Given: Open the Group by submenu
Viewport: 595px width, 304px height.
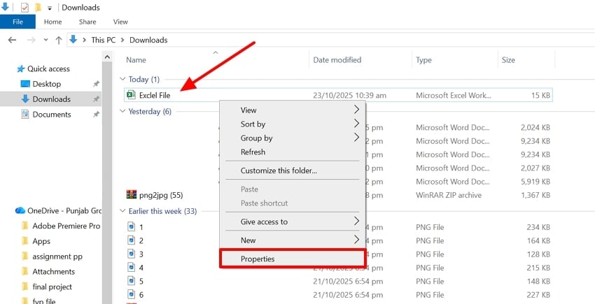Looking at the screenshot, I should click(293, 138).
